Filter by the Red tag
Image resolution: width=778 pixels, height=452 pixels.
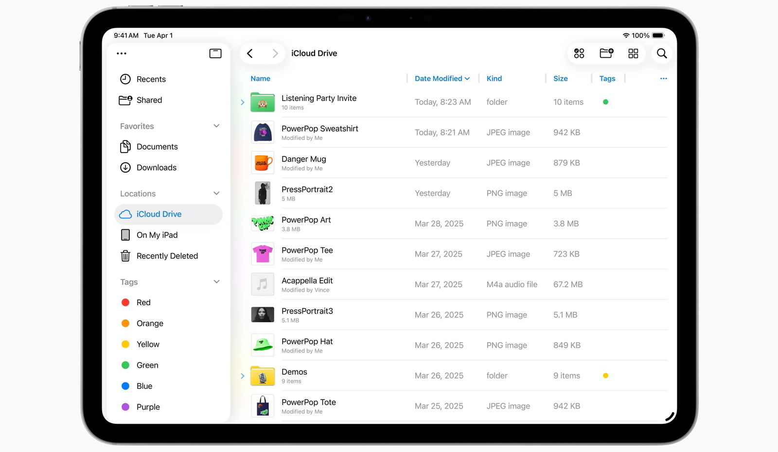[168, 303]
